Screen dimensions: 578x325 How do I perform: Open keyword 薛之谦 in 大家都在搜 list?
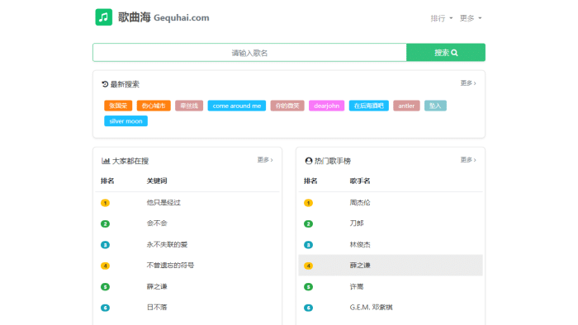tap(157, 286)
